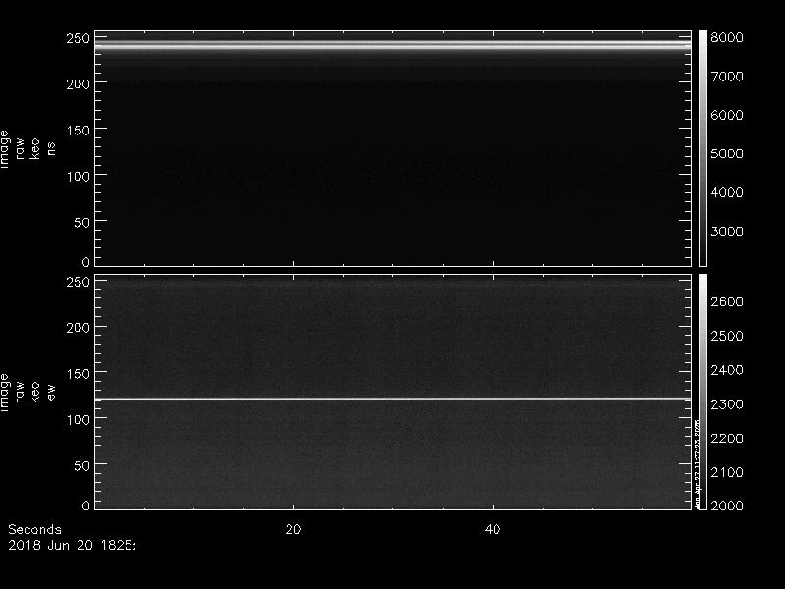Click the 'raw' label beside the ns plot
This screenshot has height=589, width=785.
point(20,149)
